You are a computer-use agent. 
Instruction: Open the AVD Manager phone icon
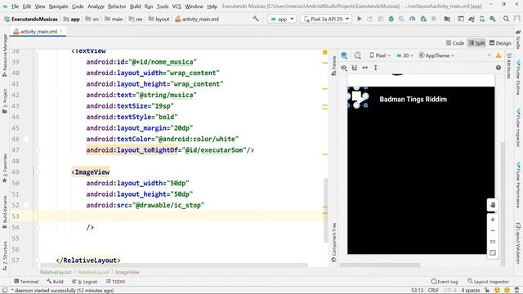(482, 19)
